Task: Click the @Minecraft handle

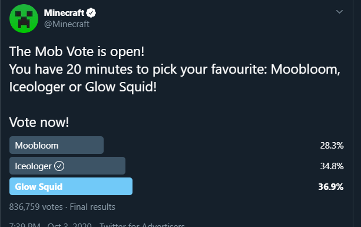Action: pyautogui.click(x=67, y=24)
